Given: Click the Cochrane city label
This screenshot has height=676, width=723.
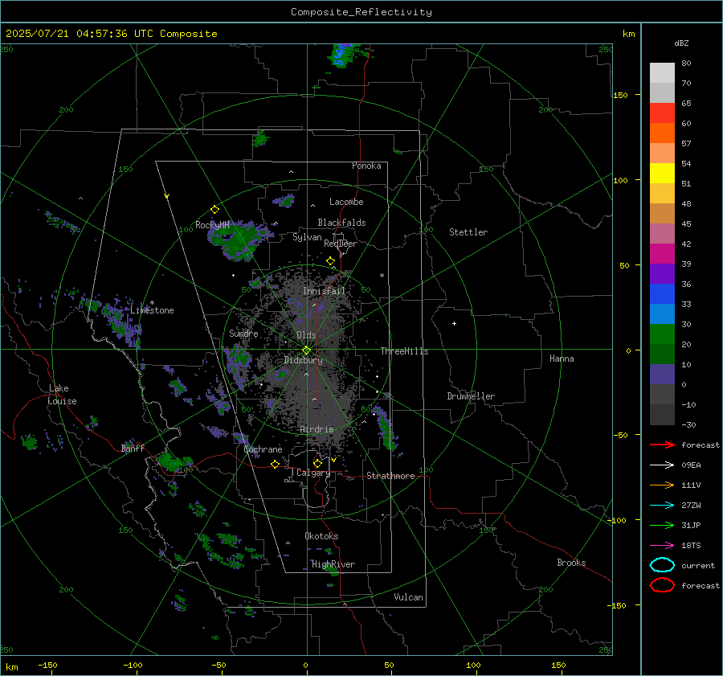Looking at the screenshot, I should [x=263, y=449].
